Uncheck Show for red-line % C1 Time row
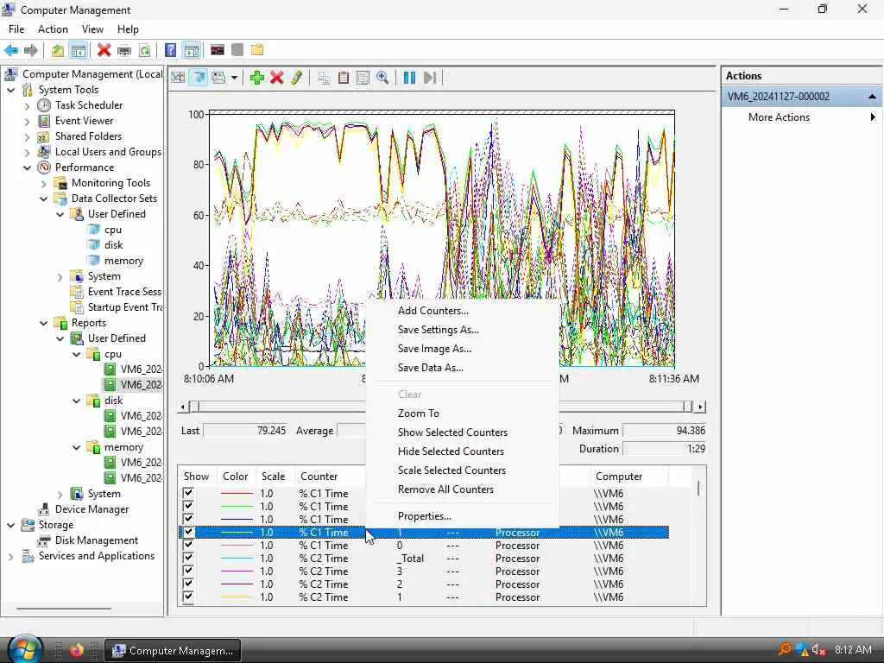The width and height of the screenshot is (884, 663). [x=188, y=493]
